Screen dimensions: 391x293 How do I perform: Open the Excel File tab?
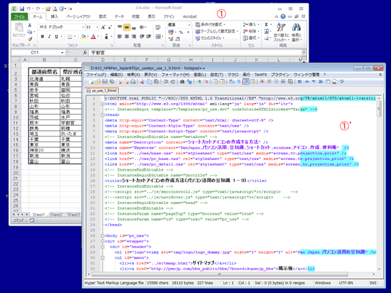coord(19,16)
